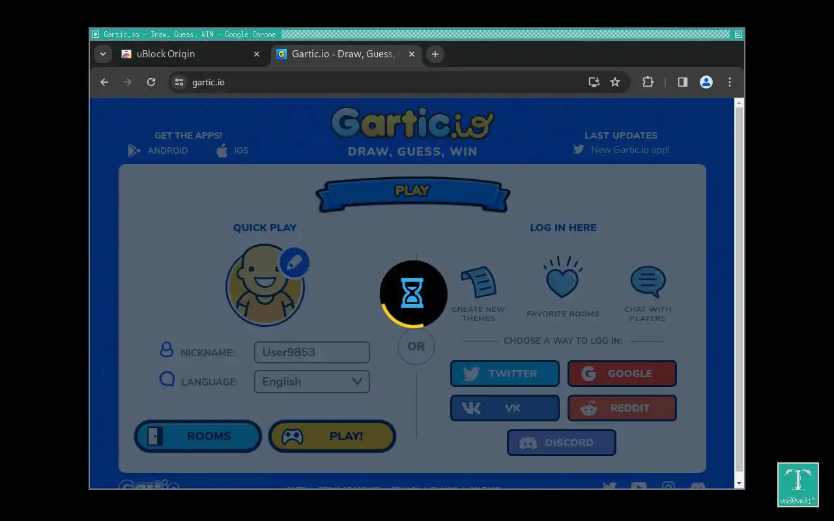Click the hourglass loading indicator

(413, 294)
